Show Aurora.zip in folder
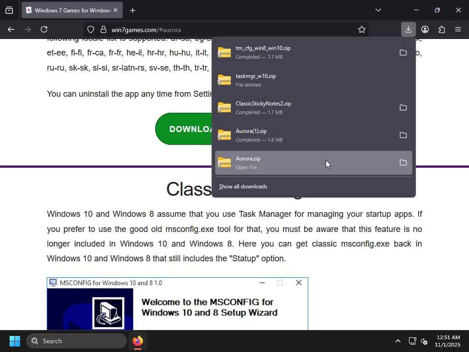 (403, 163)
